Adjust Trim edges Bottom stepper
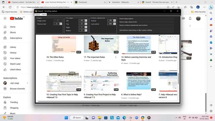This screenshot has width=215, height=121. coord(86,30)
